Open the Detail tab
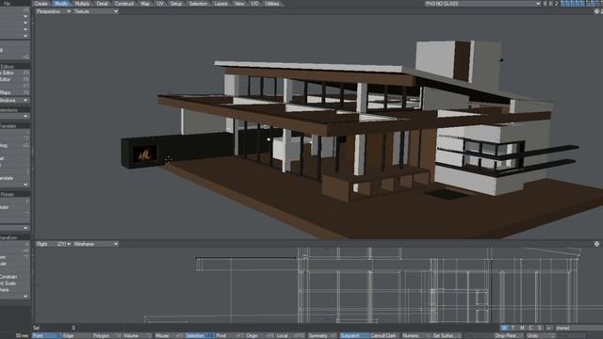The image size is (603, 339). (x=103, y=4)
